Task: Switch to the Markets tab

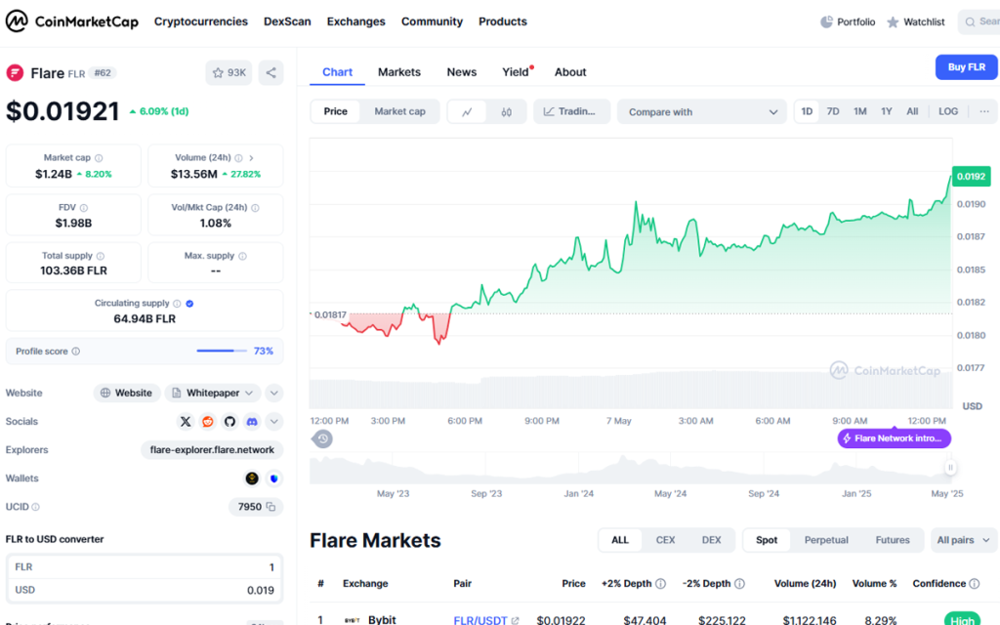Action: point(399,72)
